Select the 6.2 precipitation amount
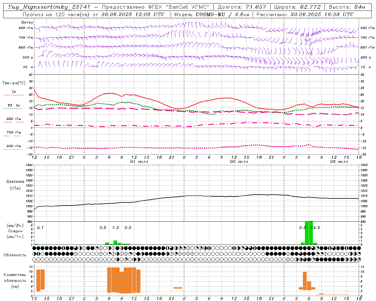Screen dimensions: 376x301 tap(303, 228)
